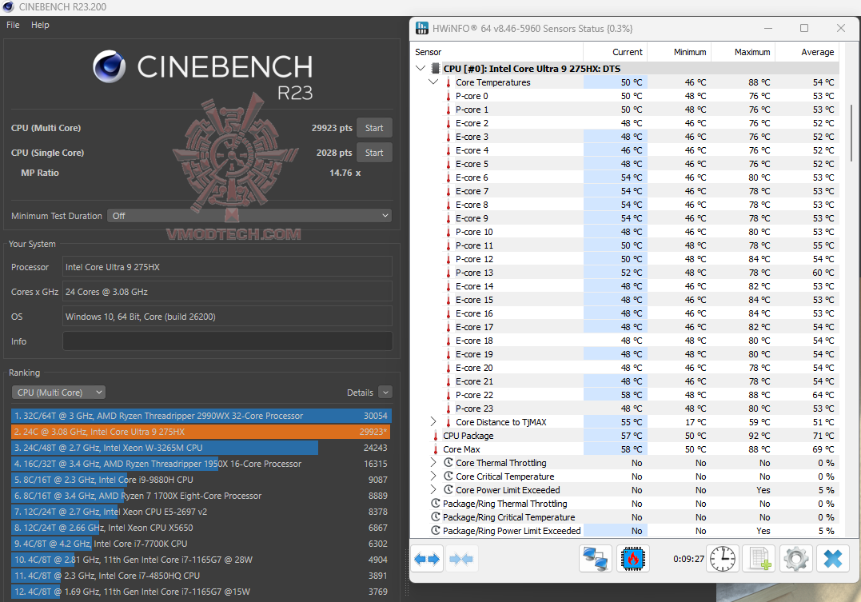Click elapsed time 0:09:27 in HWiNFO
This screenshot has height=602, width=861.
pyautogui.click(x=688, y=559)
